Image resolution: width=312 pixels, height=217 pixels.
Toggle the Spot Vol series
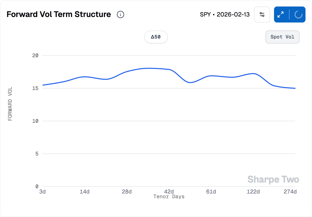pos(282,37)
